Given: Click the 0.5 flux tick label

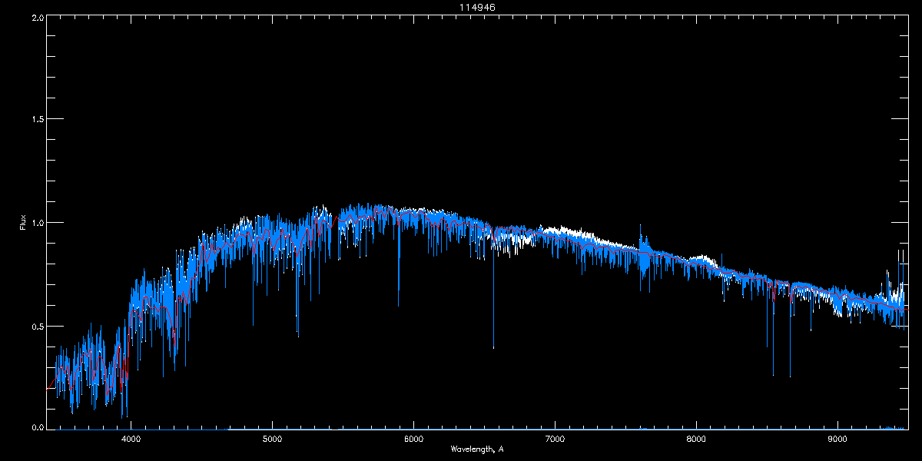Looking at the screenshot, I should pyautogui.click(x=37, y=326).
